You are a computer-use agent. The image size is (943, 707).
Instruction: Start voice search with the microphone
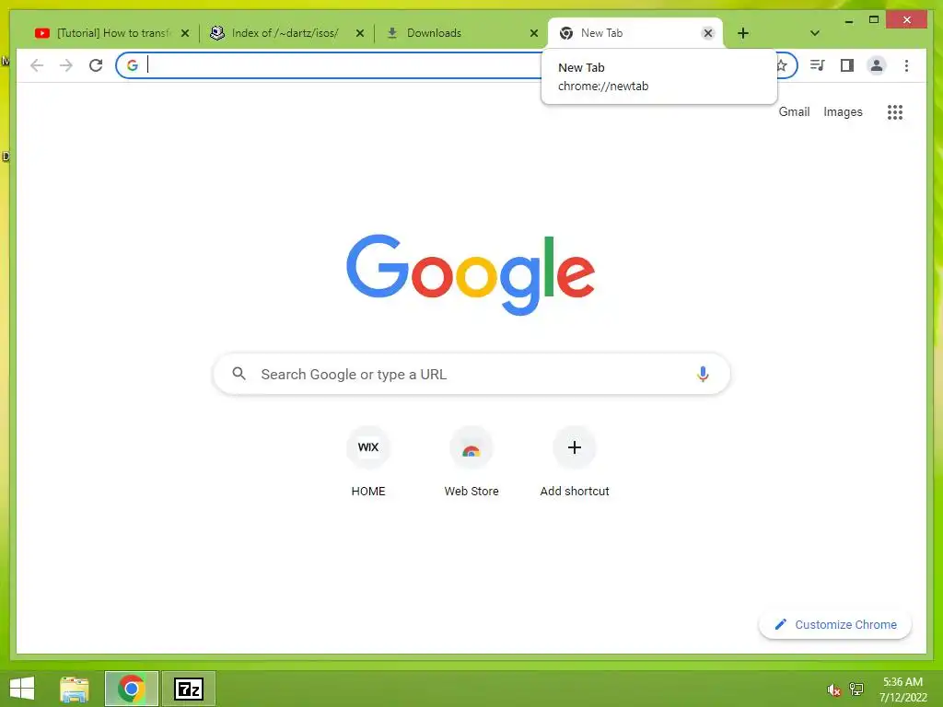[703, 374]
